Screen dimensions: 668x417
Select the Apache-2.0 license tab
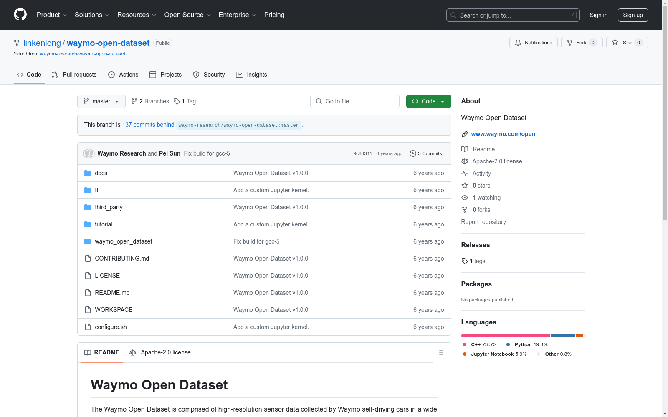coord(160,352)
